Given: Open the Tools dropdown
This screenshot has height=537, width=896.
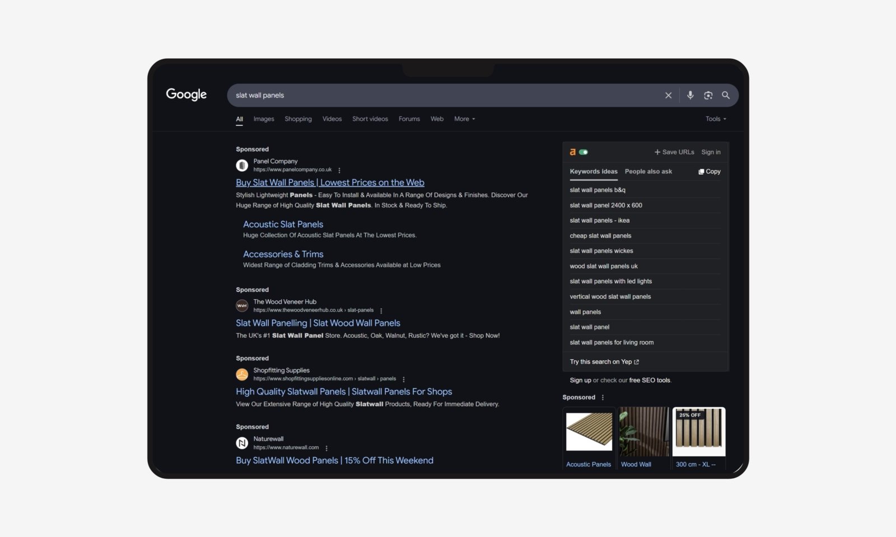Looking at the screenshot, I should [x=716, y=119].
